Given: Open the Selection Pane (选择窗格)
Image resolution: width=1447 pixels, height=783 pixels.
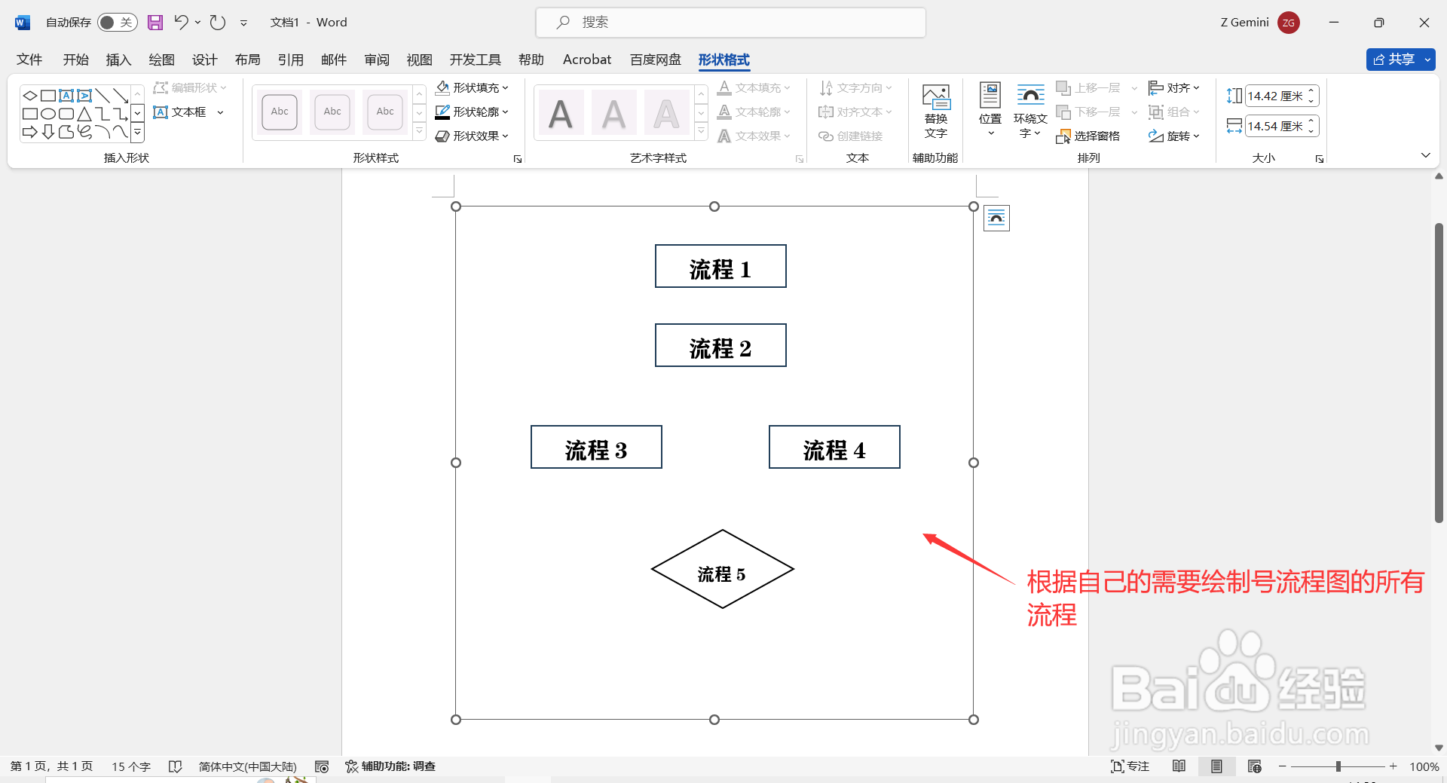Looking at the screenshot, I should tap(1088, 136).
